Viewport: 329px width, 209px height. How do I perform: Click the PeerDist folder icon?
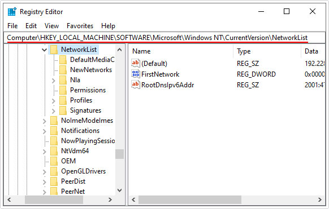(x=54, y=181)
